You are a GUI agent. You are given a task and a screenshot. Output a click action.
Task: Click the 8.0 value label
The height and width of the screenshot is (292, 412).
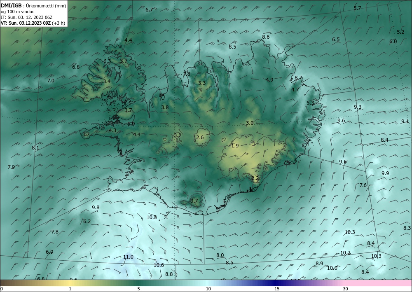[220, 255]
